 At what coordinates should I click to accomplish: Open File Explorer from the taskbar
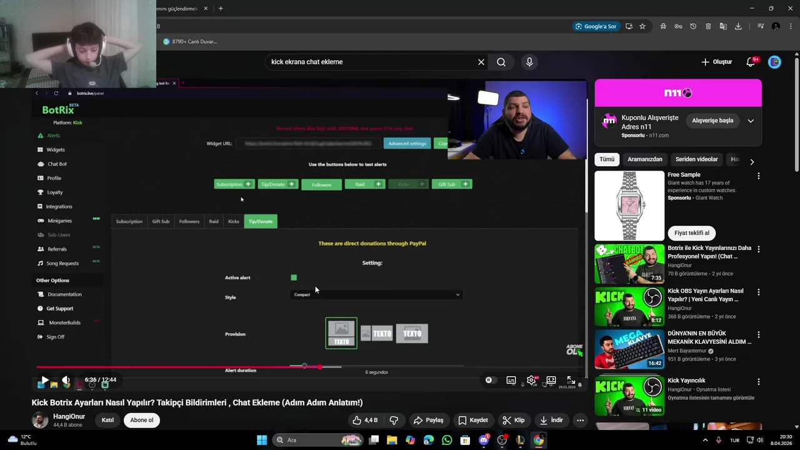coord(392,440)
